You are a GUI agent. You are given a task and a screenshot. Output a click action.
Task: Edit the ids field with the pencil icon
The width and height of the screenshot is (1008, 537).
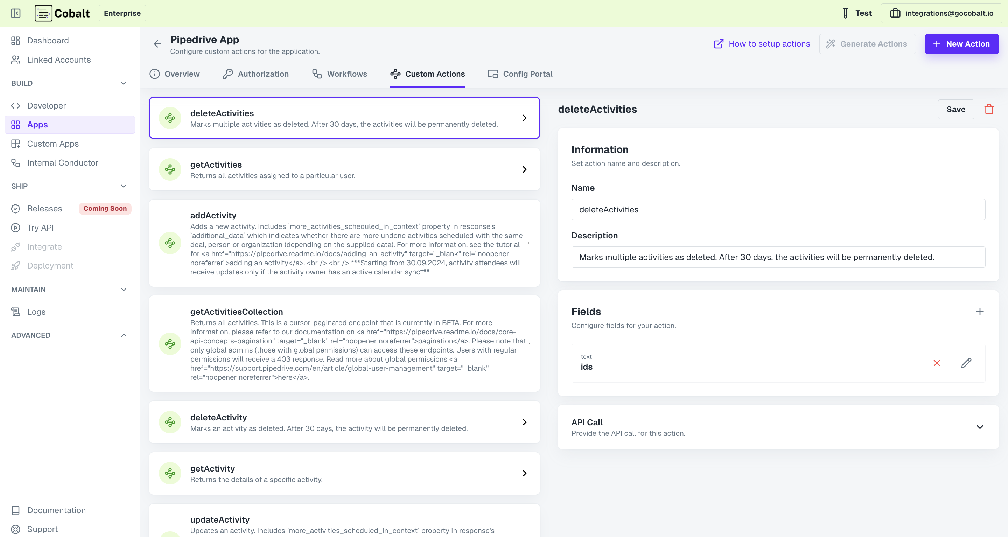966,363
